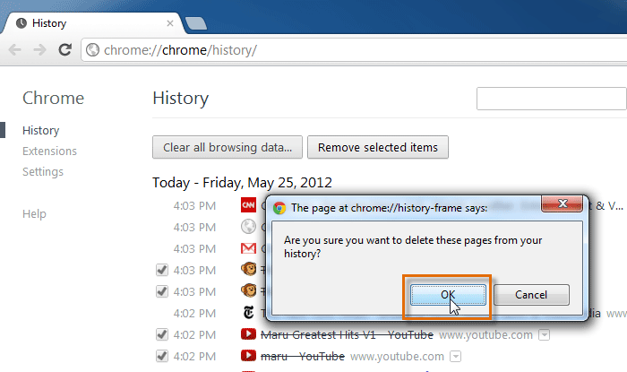The width and height of the screenshot is (627, 372).
Task: Cancel the delete confirmation dialog
Action: click(531, 295)
